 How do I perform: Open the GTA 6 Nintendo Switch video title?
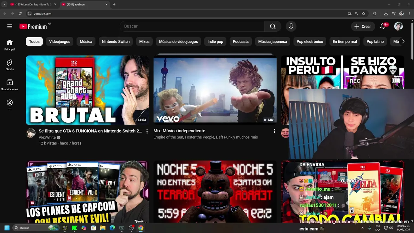(90, 131)
